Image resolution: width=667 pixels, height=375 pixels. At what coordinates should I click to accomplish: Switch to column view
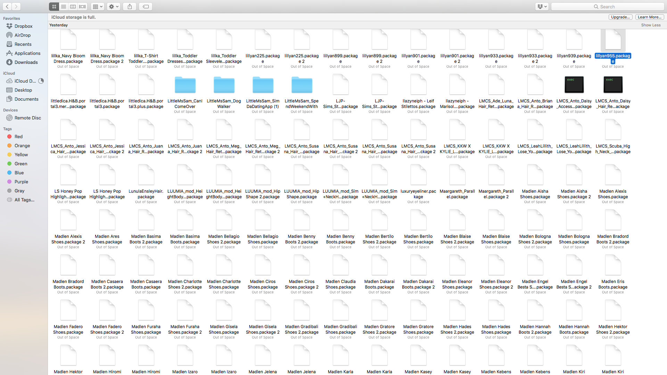click(x=73, y=7)
